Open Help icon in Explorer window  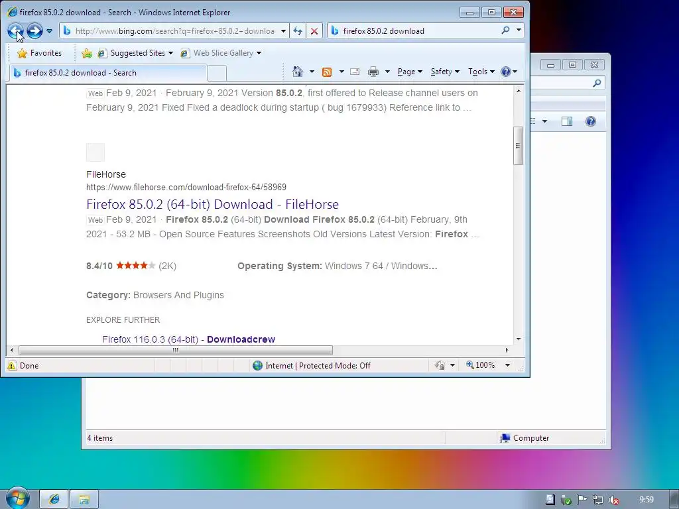[x=591, y=121]
